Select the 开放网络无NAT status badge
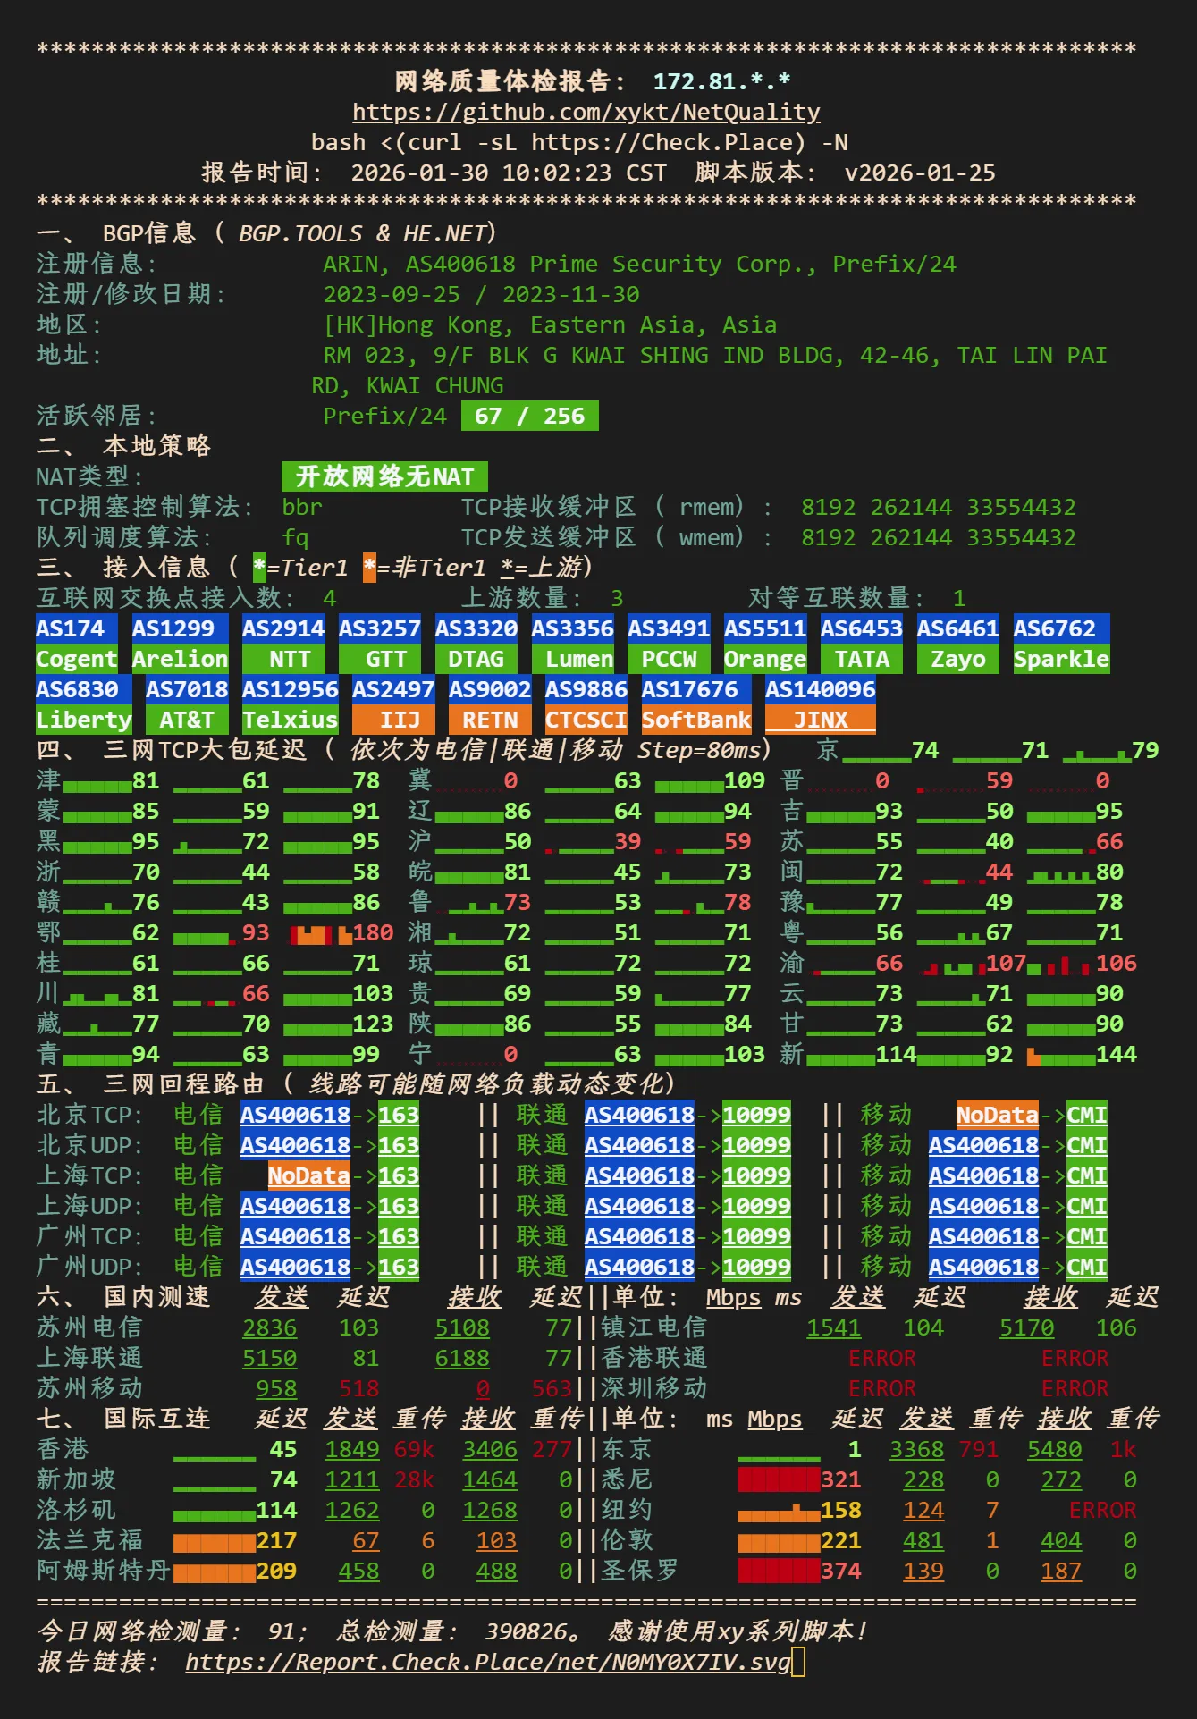1197x1719 pixels. click(x=384, y=476)
